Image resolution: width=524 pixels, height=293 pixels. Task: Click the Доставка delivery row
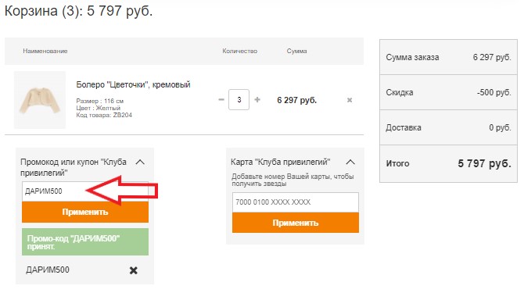448,127
